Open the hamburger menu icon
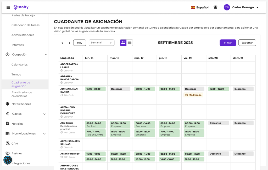 (x=8, y=8)
